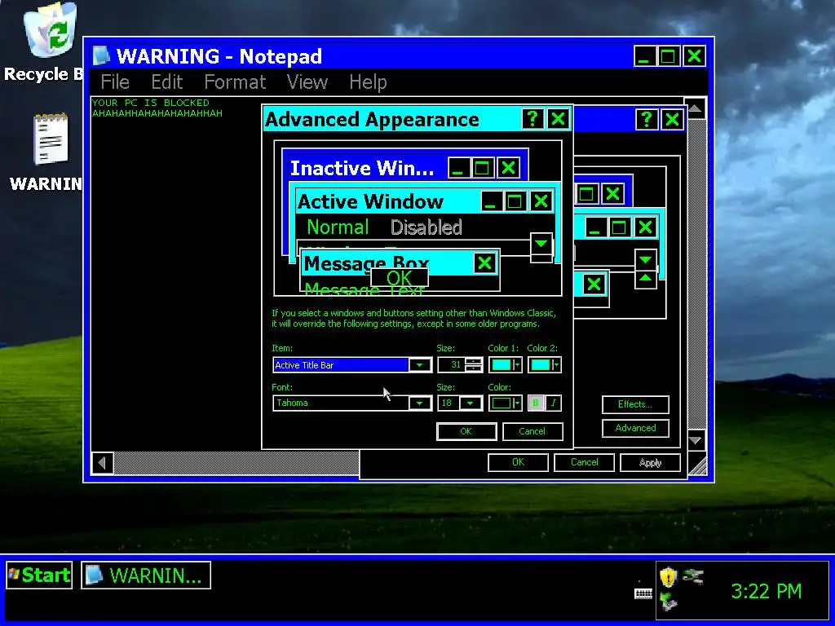Toggle the Italic font style button
This screenshot has width=835, height=626.
tap(554, 403)
